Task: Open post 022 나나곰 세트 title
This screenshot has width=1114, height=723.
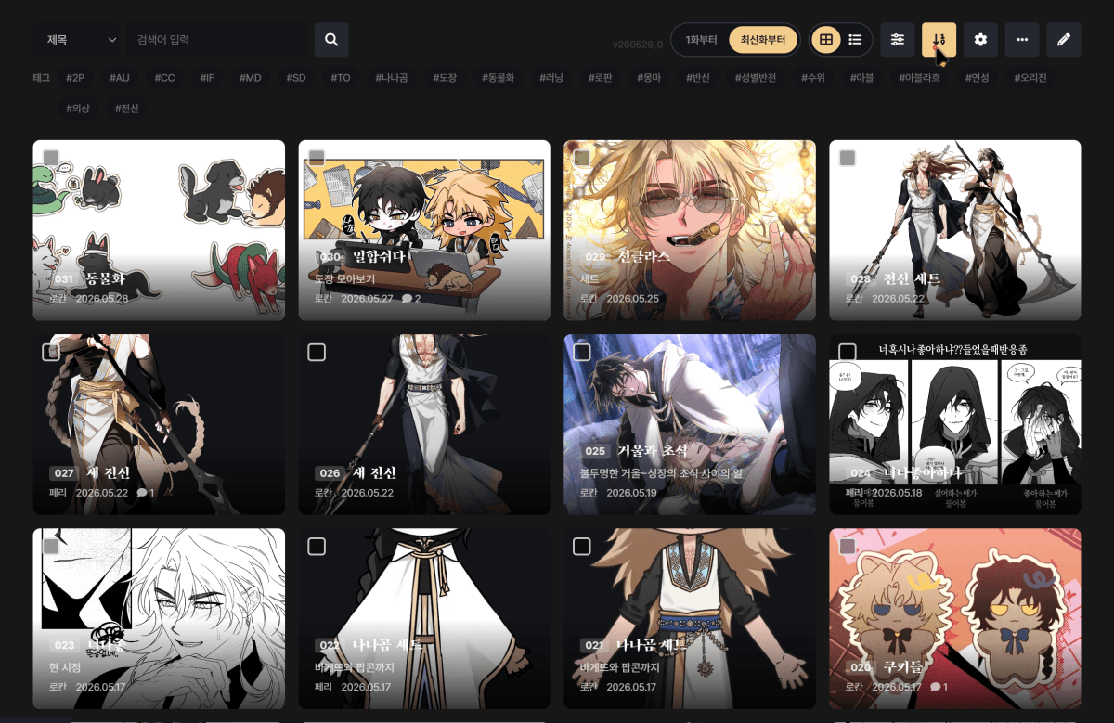Action: click(x=387, y=645)
